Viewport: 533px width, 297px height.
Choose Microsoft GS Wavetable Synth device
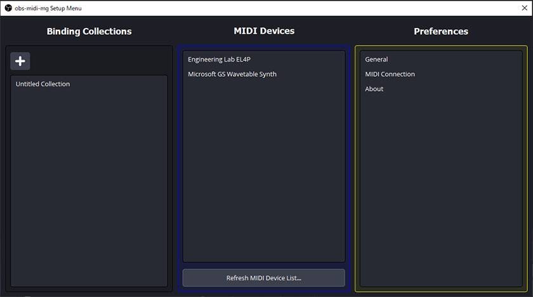(232, 74)
